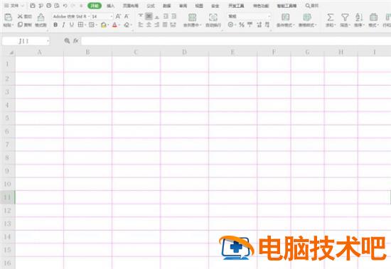This screenshot has height=269, width=391.
Task: Switch to the Data (数据) tab
Action: (167, 6)
